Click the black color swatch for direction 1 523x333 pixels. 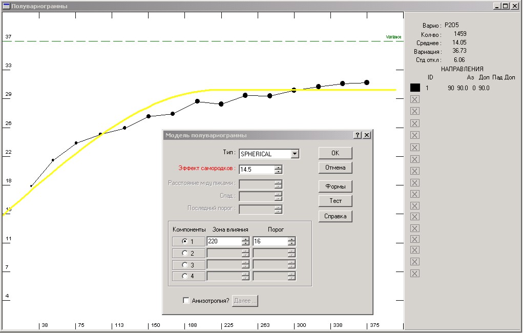[415, 88]
